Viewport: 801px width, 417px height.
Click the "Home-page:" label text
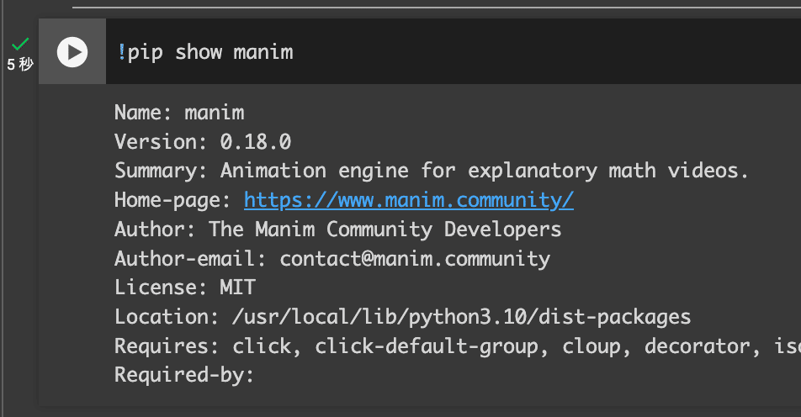coord(172,200)
